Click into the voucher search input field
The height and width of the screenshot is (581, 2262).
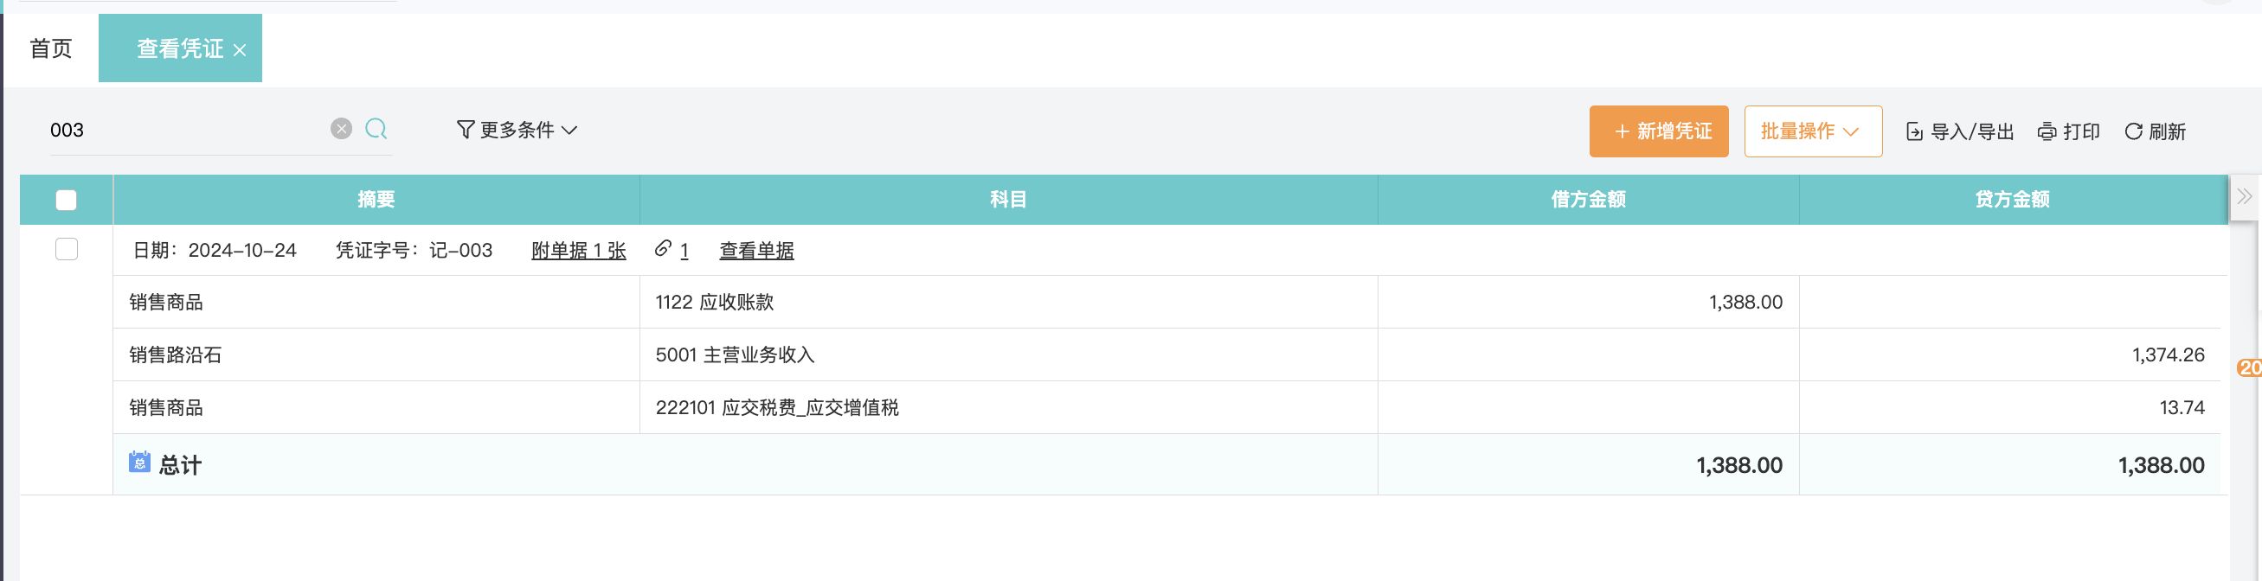tap(184, 130)
